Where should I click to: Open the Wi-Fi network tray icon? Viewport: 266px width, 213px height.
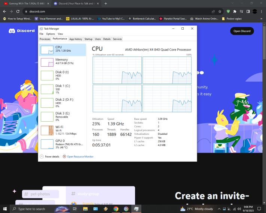[234, 209]
